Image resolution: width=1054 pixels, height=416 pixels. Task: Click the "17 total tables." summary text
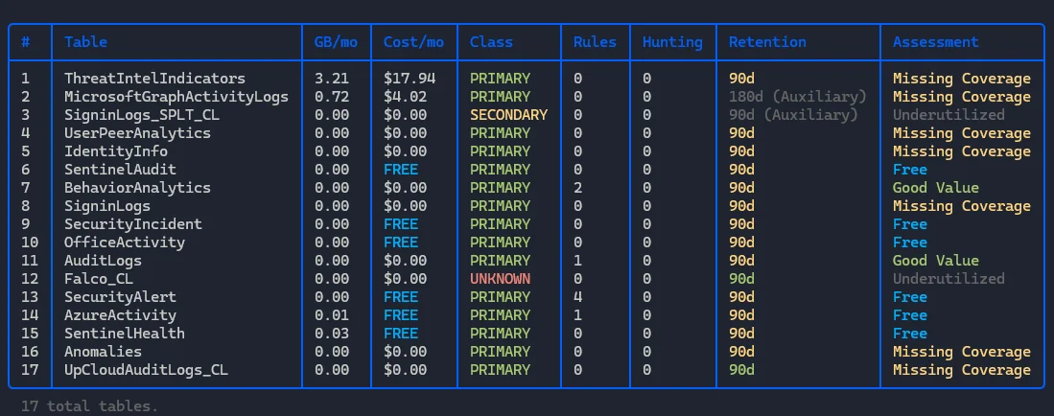click(89, 406)
